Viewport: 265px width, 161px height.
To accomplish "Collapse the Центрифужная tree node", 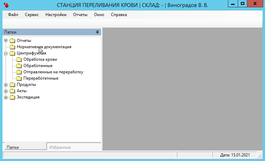I will (6, 53).
